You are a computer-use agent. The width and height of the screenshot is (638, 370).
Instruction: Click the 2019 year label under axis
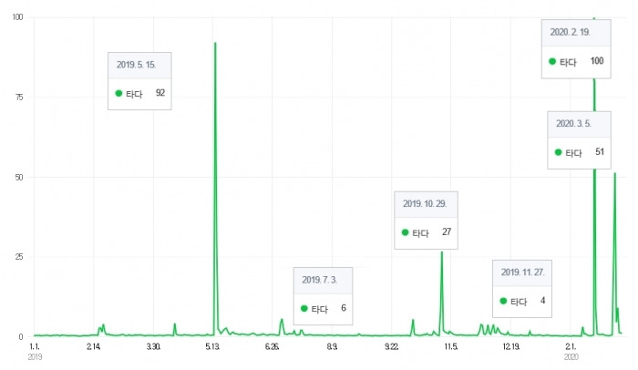(35, 357)
